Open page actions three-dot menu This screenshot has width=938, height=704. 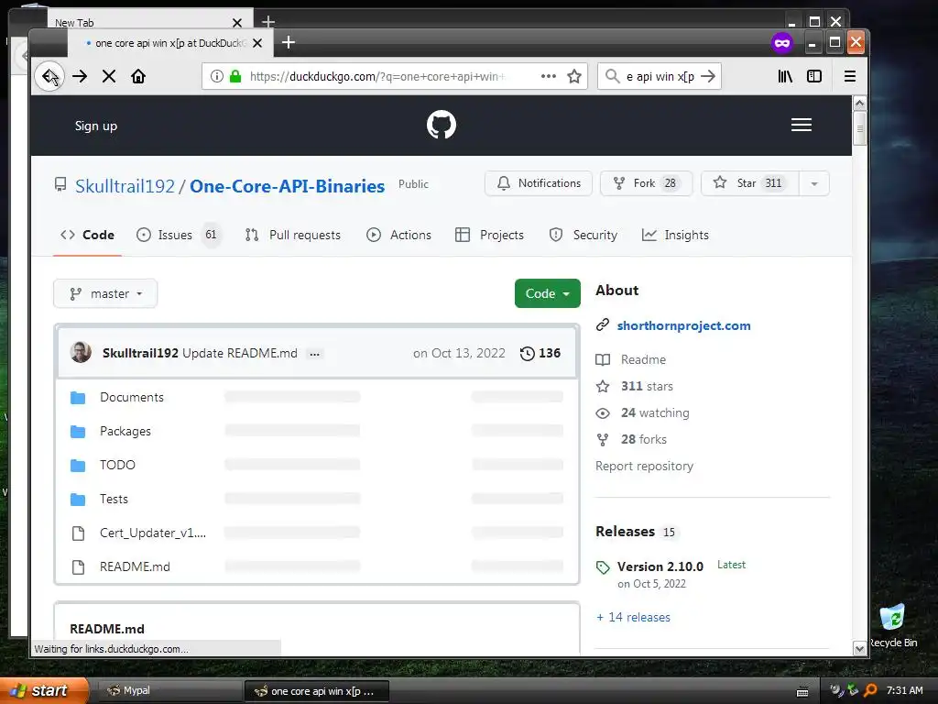click(x=548, y=76)
